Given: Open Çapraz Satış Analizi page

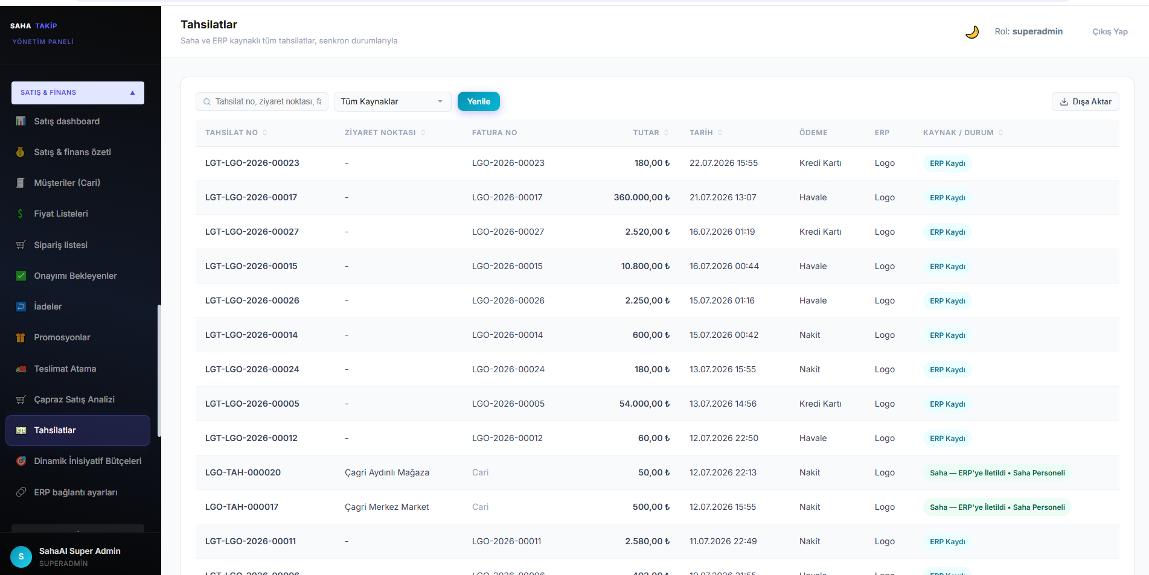Looking at the screenshot, I should 78,399.
